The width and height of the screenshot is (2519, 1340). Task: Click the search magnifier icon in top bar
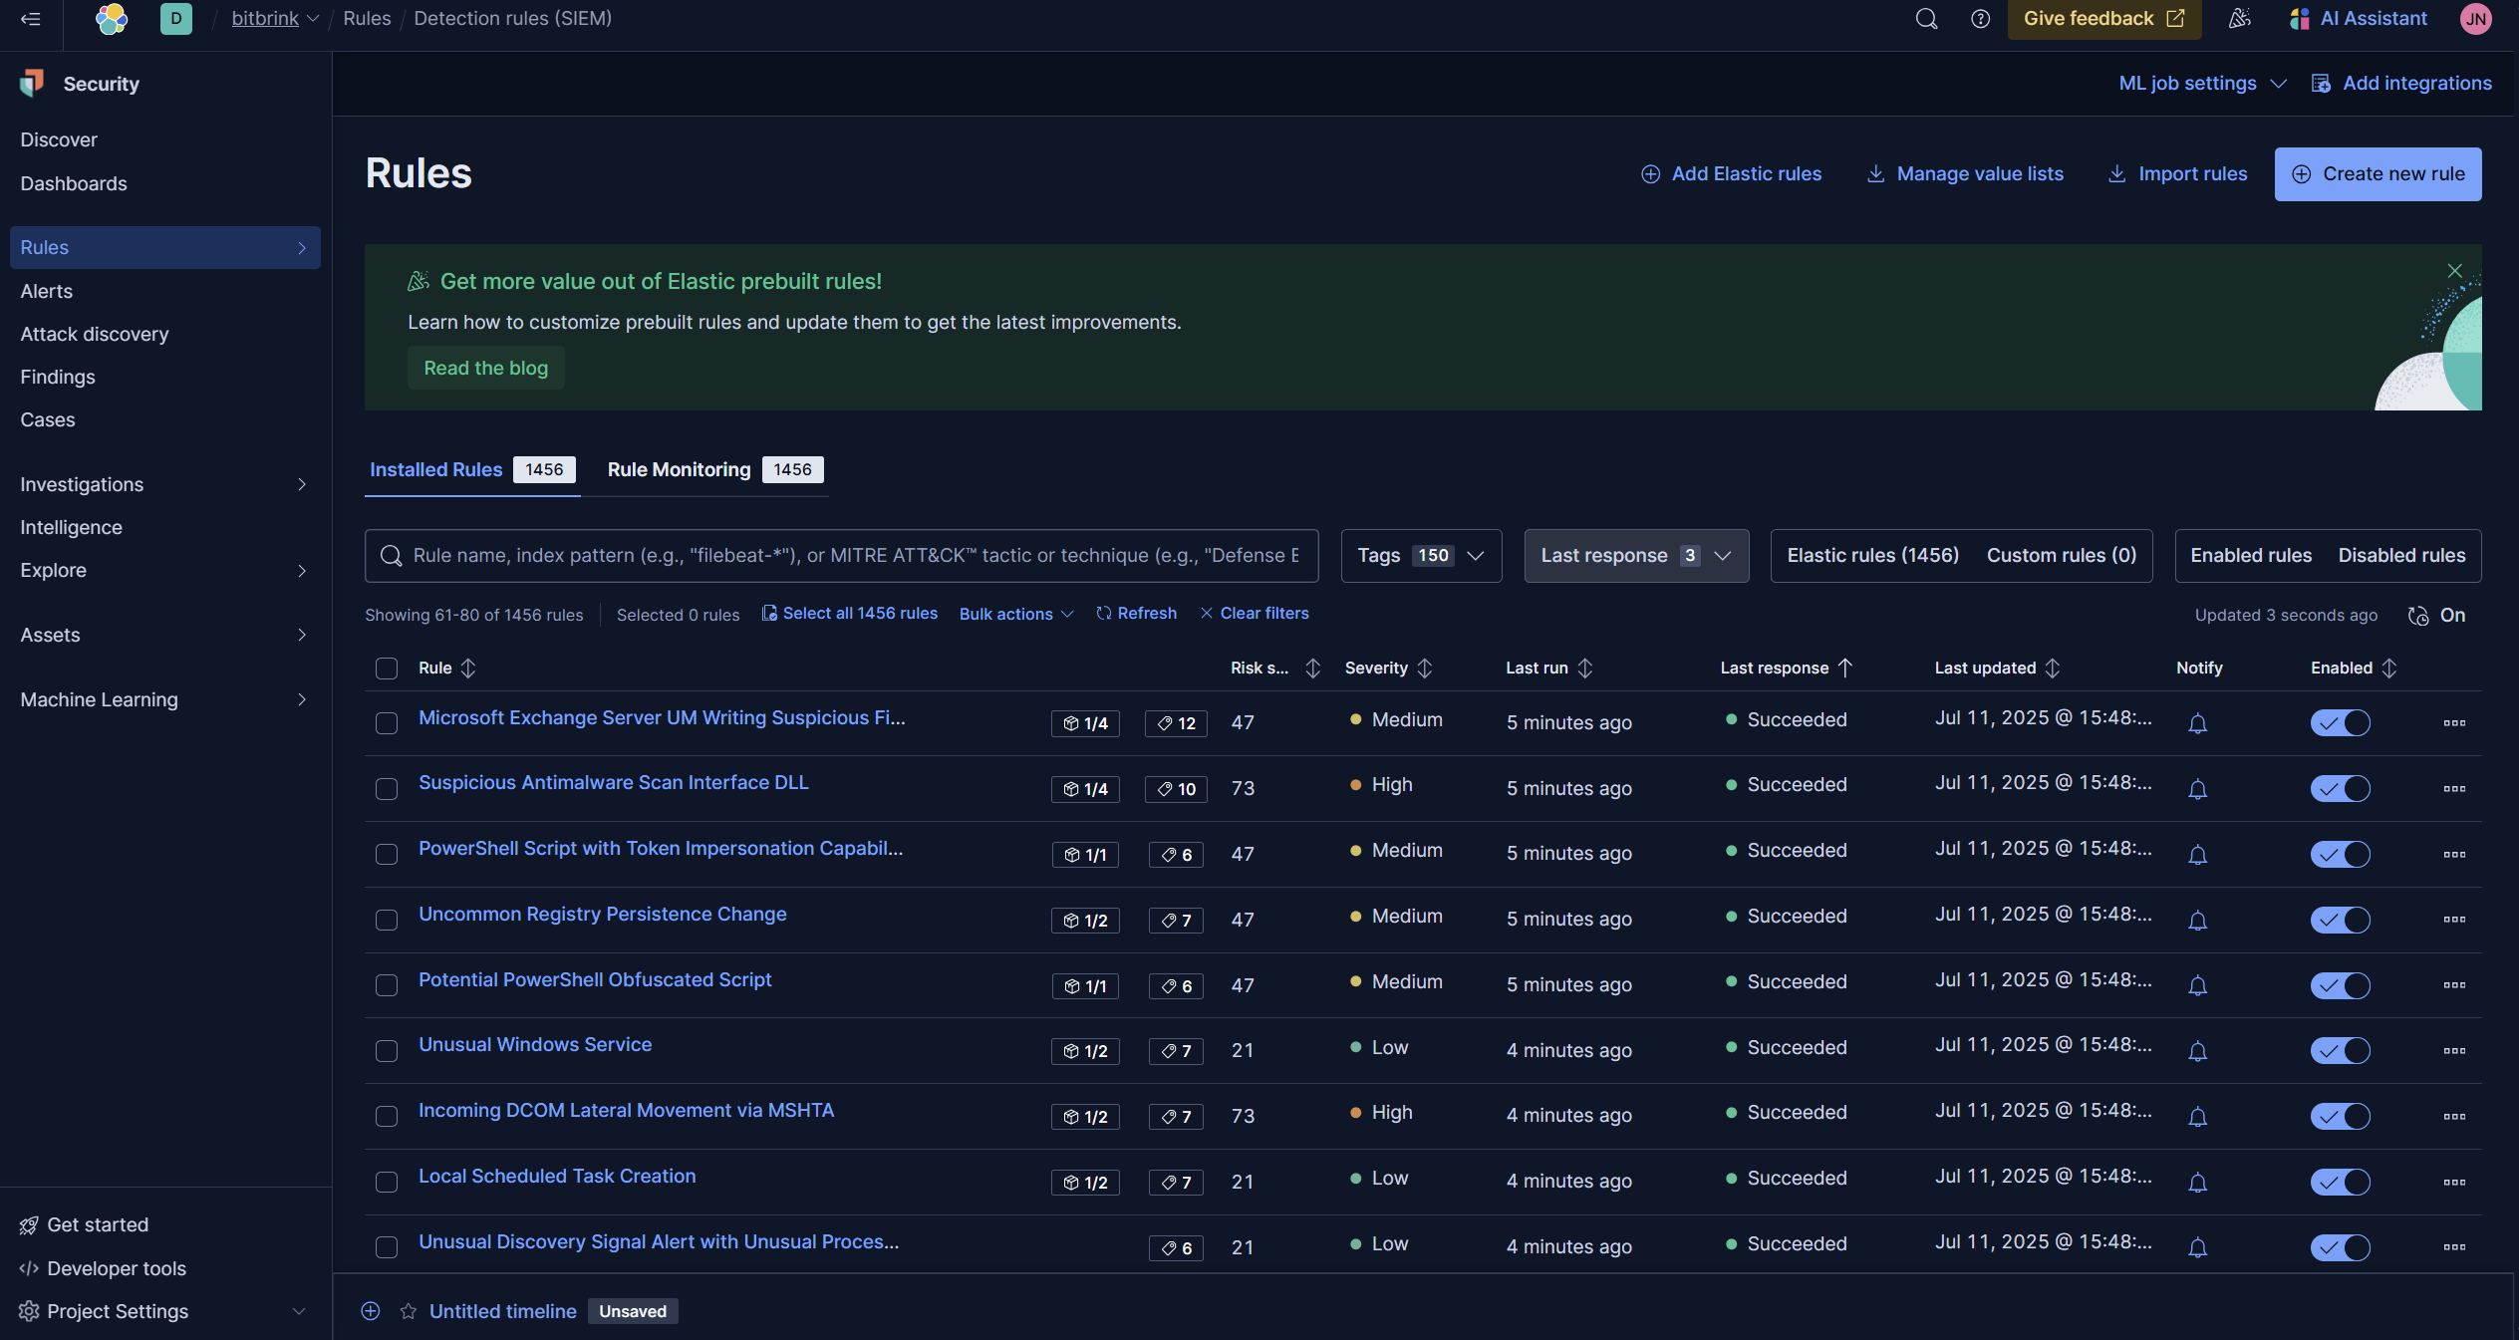[x=1926, y=19]
